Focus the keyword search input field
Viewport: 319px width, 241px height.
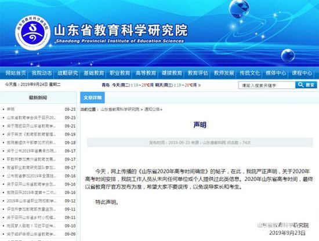click(267, 85)
